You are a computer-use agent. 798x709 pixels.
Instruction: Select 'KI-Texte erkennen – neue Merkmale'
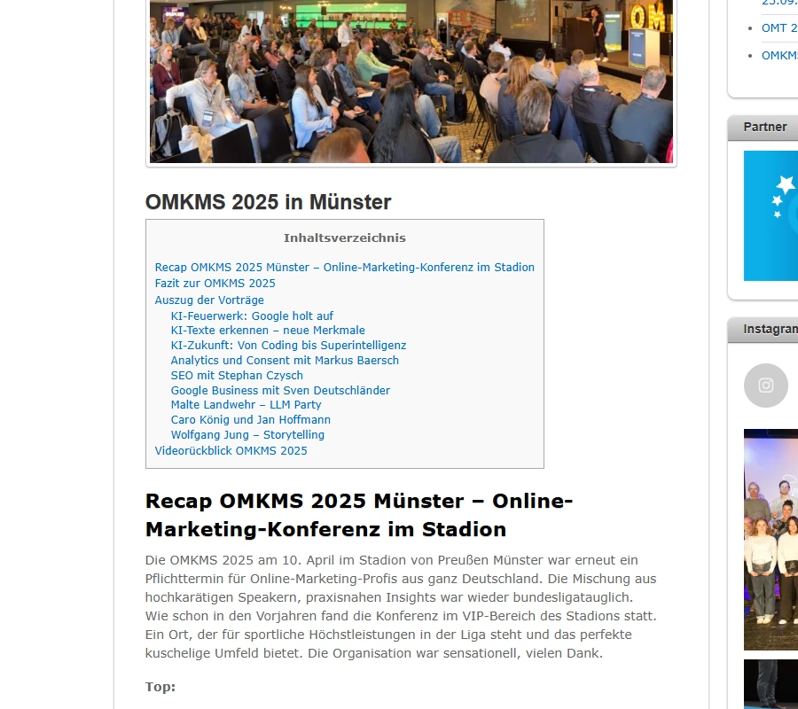click(x=268, y=330)
